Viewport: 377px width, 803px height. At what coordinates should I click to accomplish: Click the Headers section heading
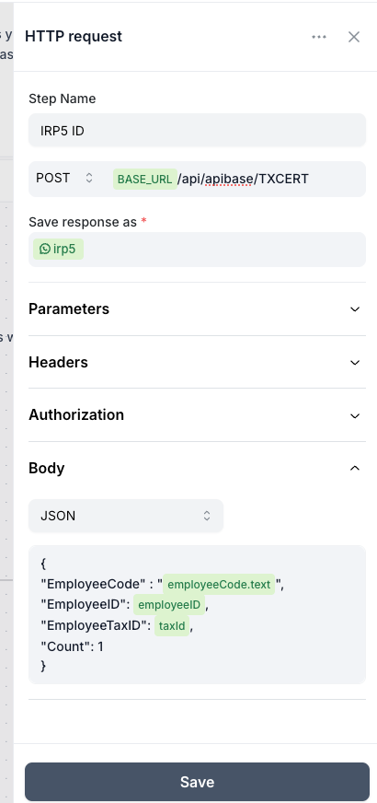tap(58, 363)
